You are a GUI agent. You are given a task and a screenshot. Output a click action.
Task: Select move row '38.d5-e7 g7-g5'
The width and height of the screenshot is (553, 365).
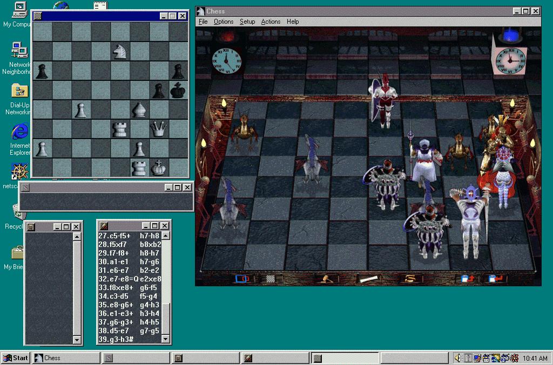click(129, 331)
